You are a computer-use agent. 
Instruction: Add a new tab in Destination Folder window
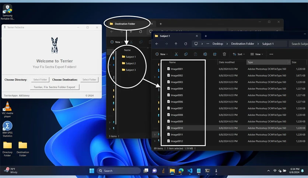pos(161,24)
